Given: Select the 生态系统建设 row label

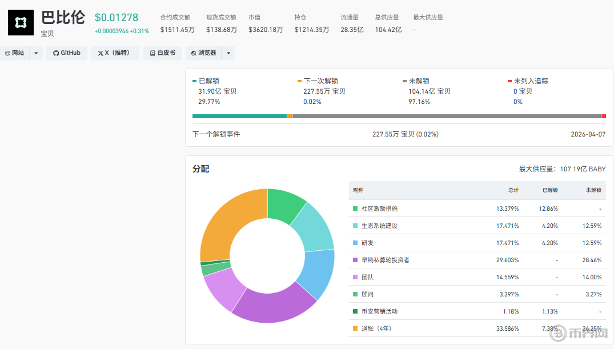Looking at the screenshot, I should pos(379,226).
